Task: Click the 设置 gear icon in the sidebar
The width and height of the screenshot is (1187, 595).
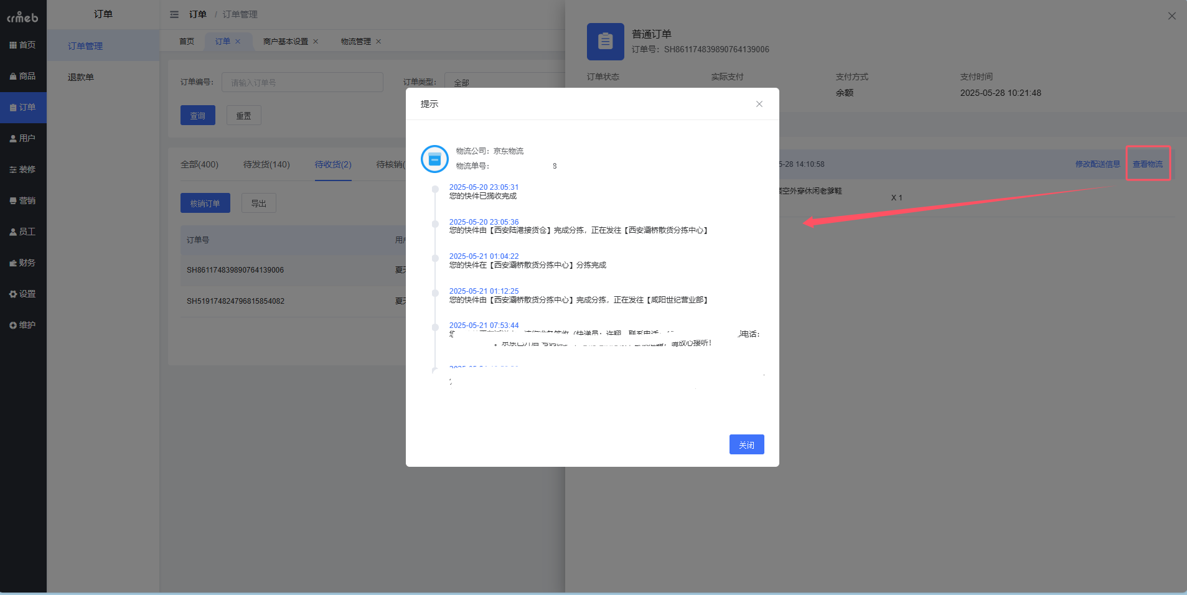Action: pyautogui.click(x=23, y=293)
